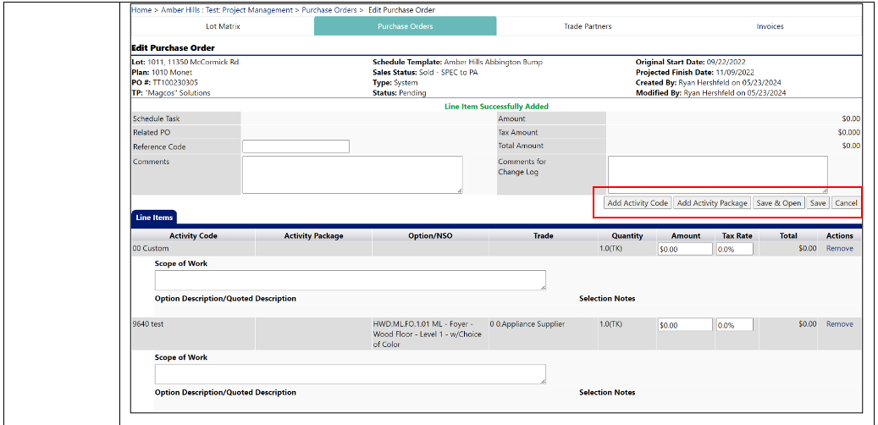The image size is (878, 425).
Task: Click the TP "Magcos" Solutions text
Action: (171, 93)
